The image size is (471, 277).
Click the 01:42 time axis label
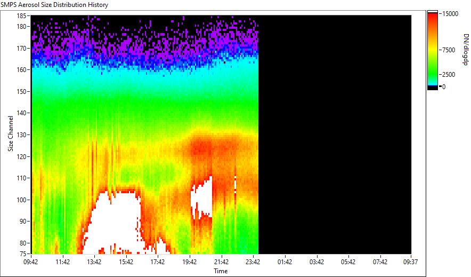coord(285,262)
